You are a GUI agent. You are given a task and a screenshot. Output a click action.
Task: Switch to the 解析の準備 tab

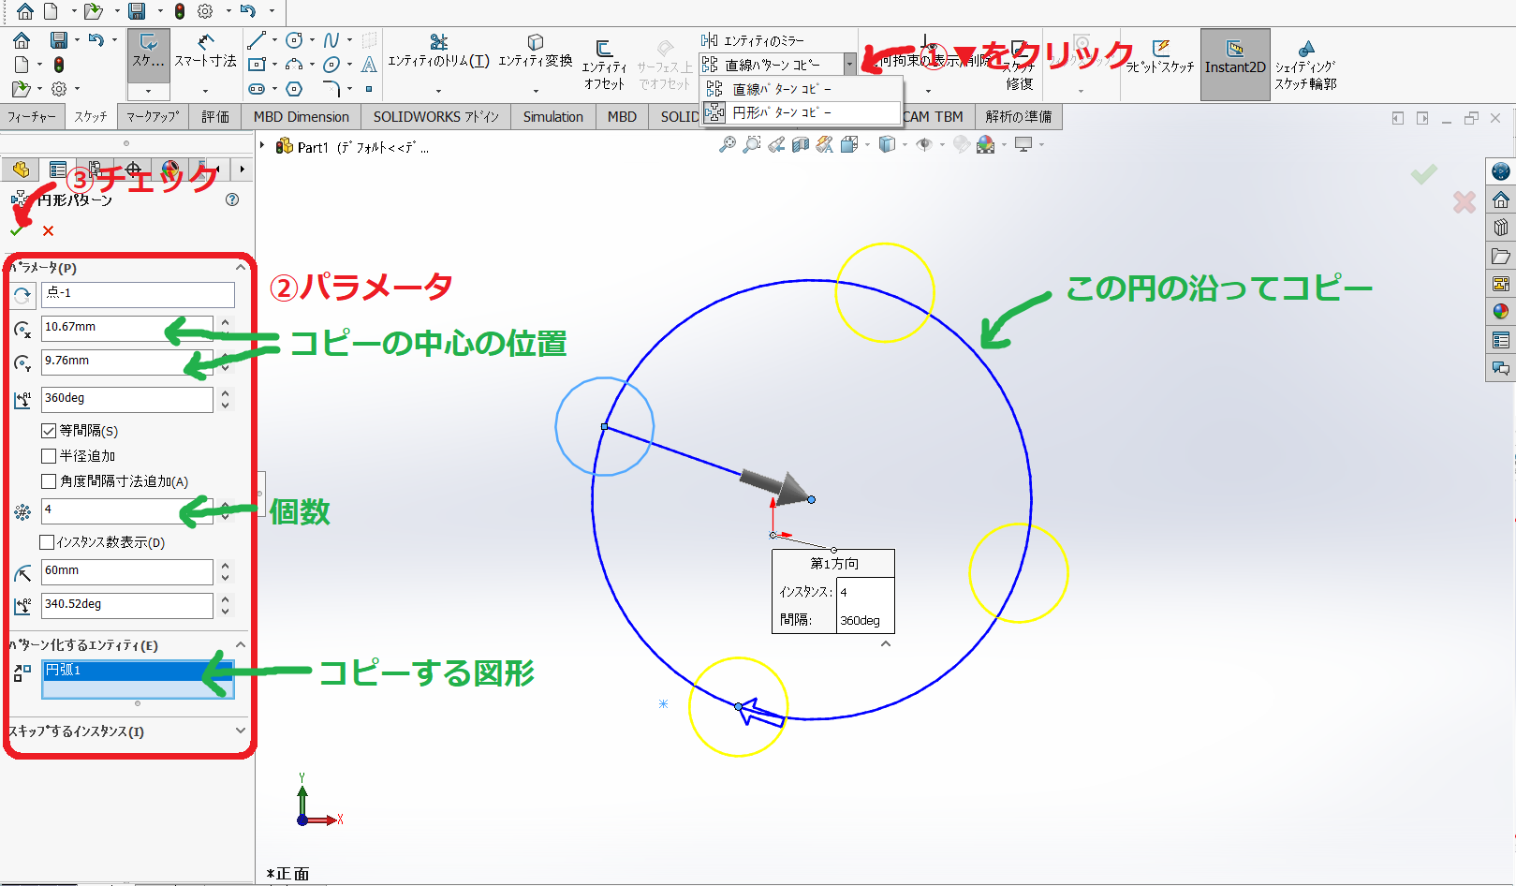click(1019, 116)
